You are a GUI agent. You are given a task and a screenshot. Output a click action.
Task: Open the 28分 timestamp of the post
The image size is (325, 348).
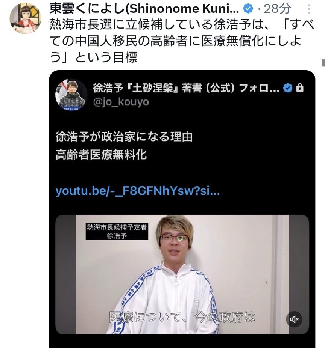coord(277,9)
